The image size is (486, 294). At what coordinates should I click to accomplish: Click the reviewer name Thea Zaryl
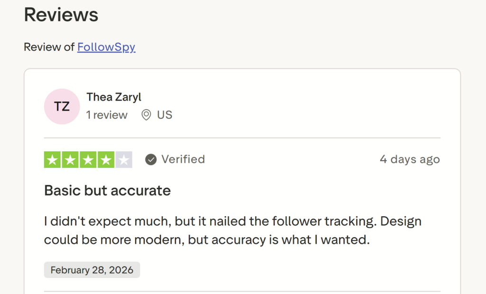click(x=114, y=97)
